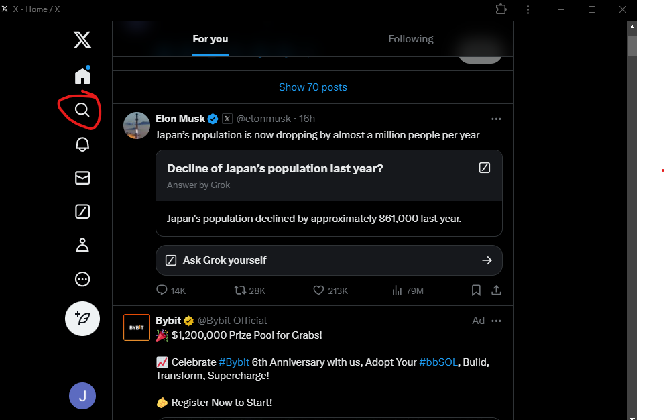
Task: Go to Profile person icon
Action: tap(82, 245)
